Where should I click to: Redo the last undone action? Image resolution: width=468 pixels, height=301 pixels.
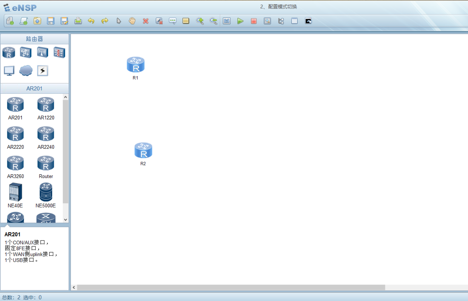click(105, 21)
